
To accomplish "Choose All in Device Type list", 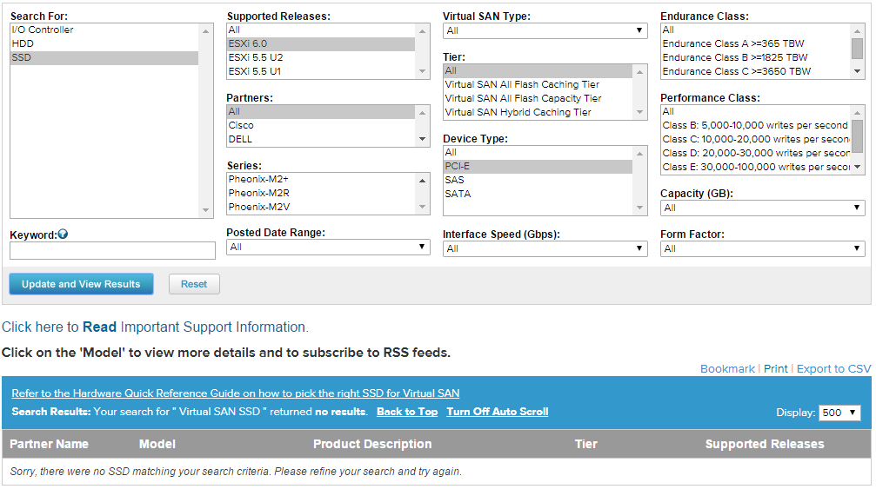I will [538, 153].
